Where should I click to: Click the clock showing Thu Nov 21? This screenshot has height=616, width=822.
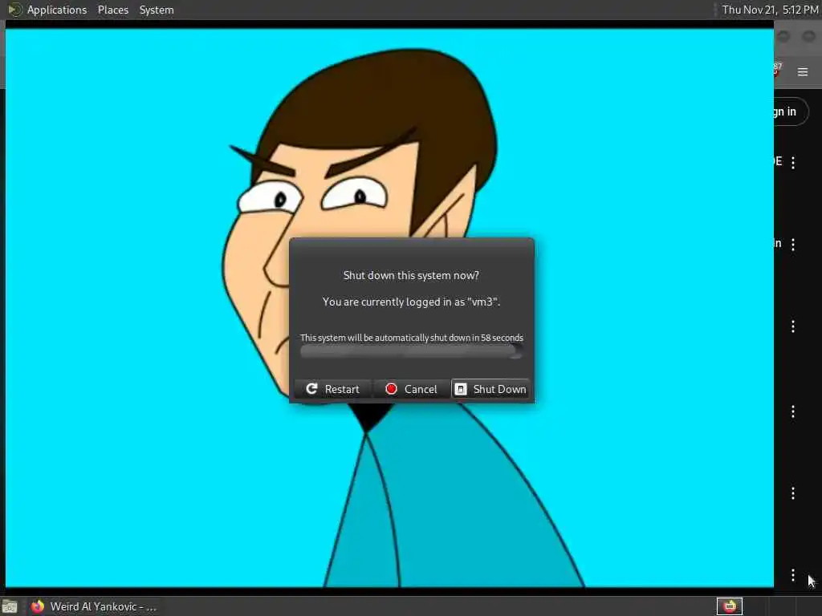770,10
